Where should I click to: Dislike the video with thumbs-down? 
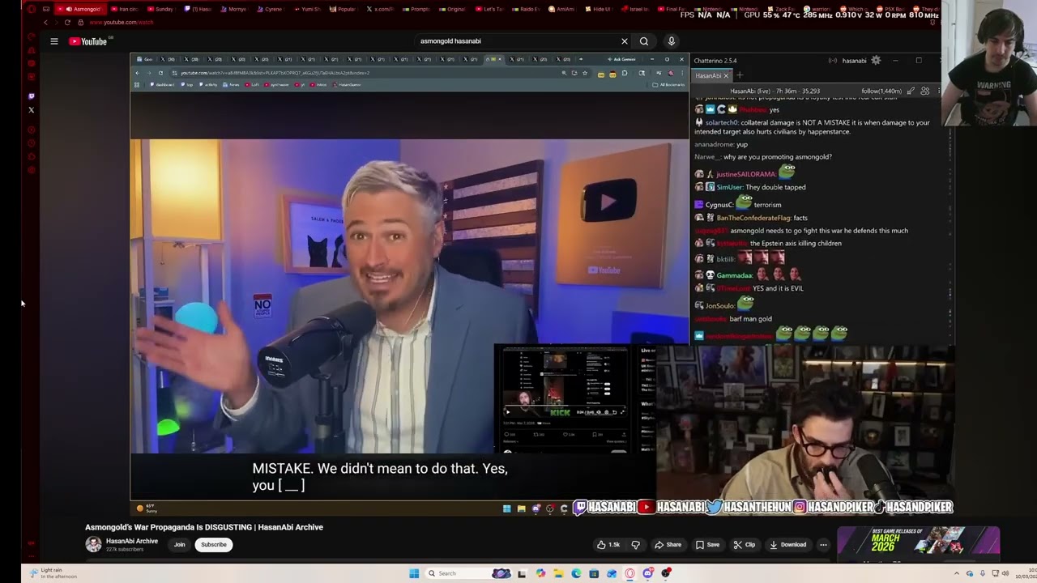pos(636,545)
